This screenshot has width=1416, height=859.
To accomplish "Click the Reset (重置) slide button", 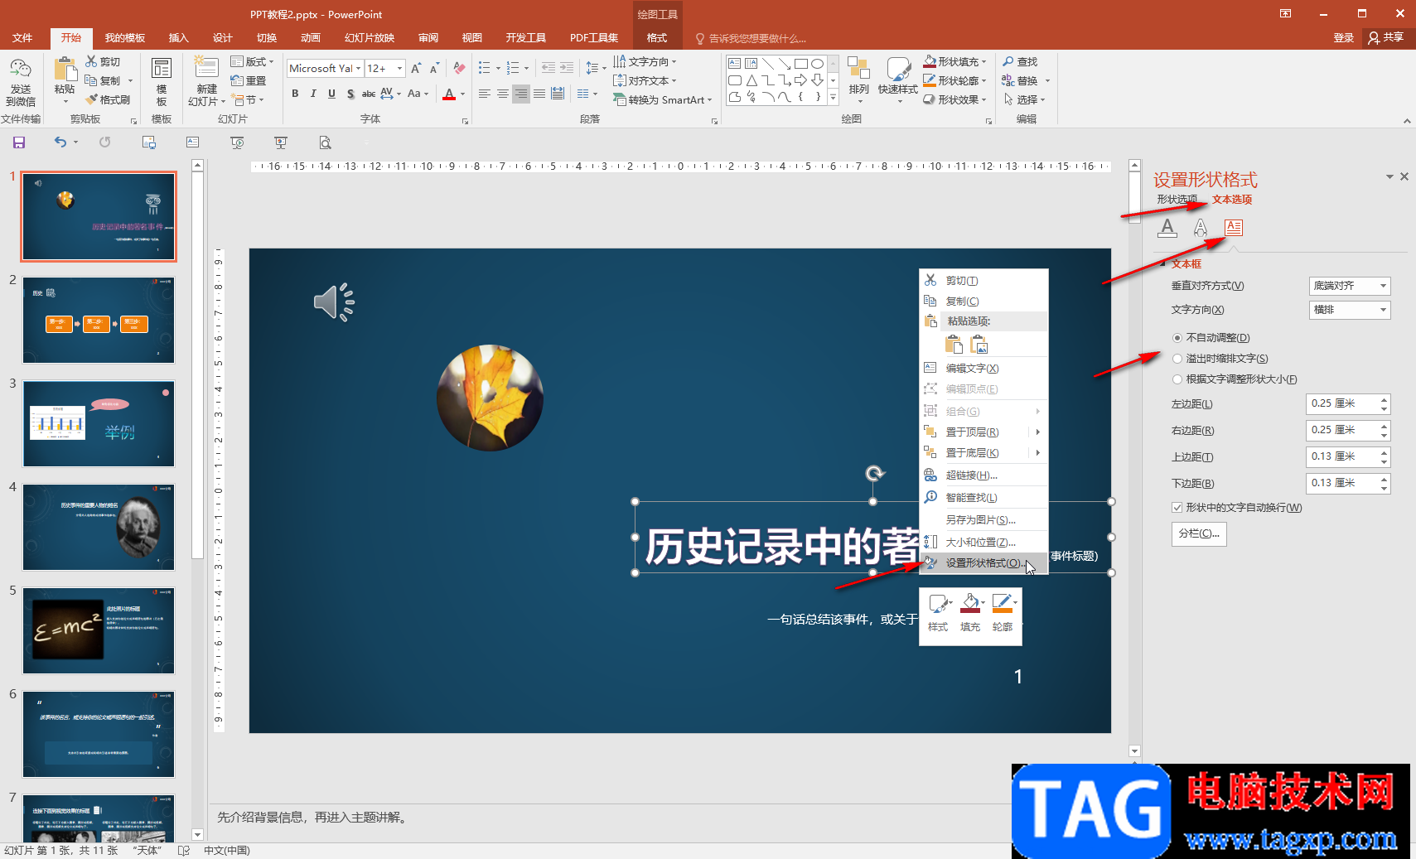I will (x=249, y=81).
